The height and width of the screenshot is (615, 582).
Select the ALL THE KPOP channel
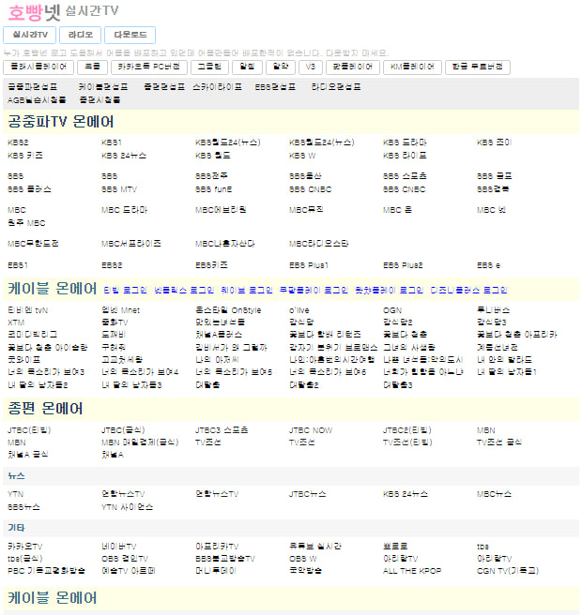pos(412,571)
